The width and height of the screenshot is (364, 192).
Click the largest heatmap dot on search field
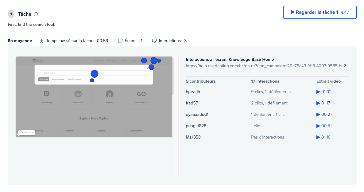click(95, 74)
